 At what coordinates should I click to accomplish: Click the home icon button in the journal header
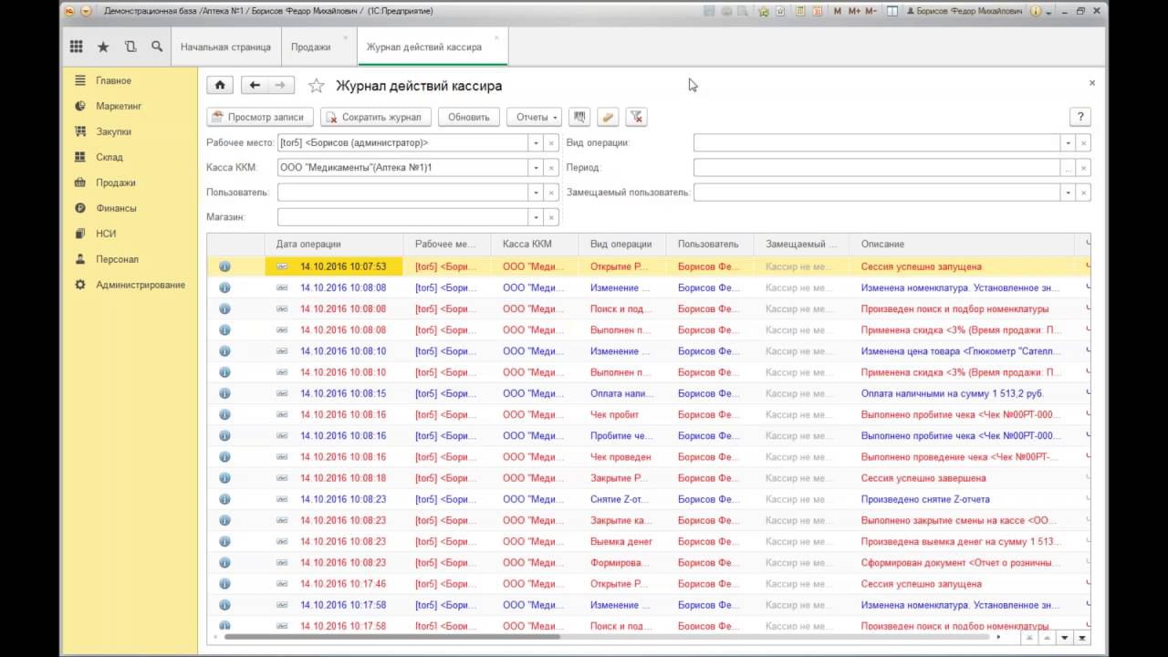click(x=220, y=86)
